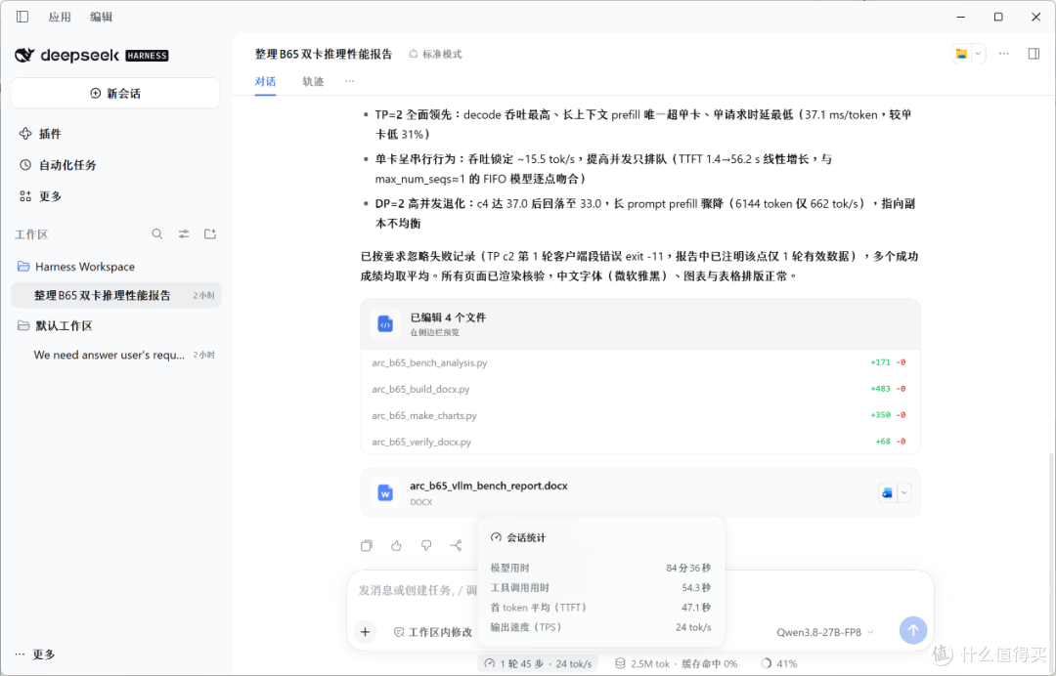Select the 模型用时 stats row
Viewport: 1056px width, 676px height.
(600, 568)
